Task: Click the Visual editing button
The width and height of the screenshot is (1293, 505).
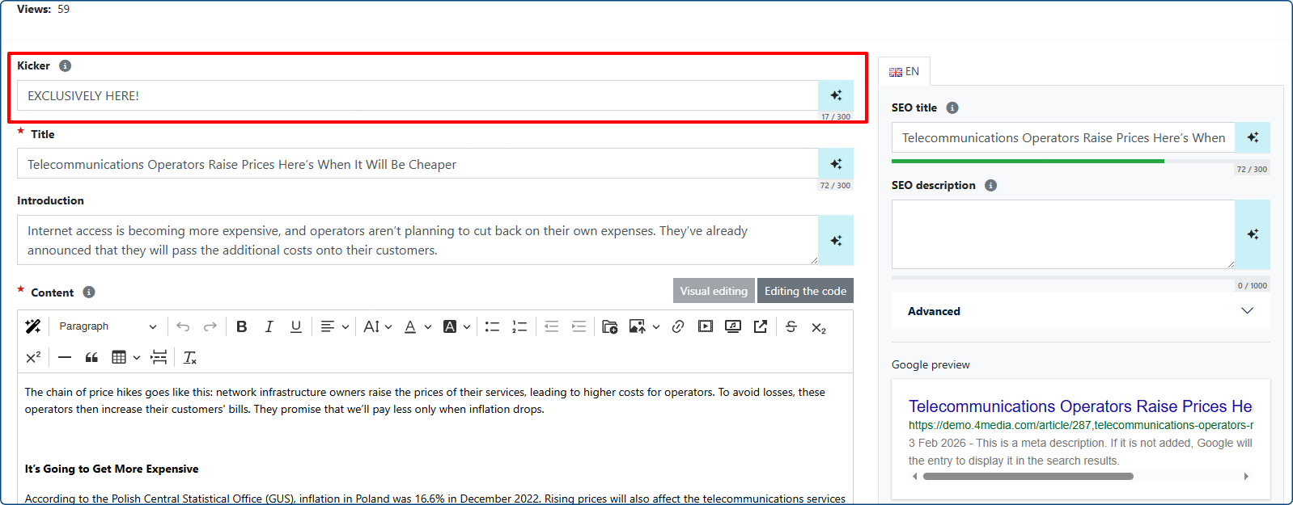Action: coord(714,291)
